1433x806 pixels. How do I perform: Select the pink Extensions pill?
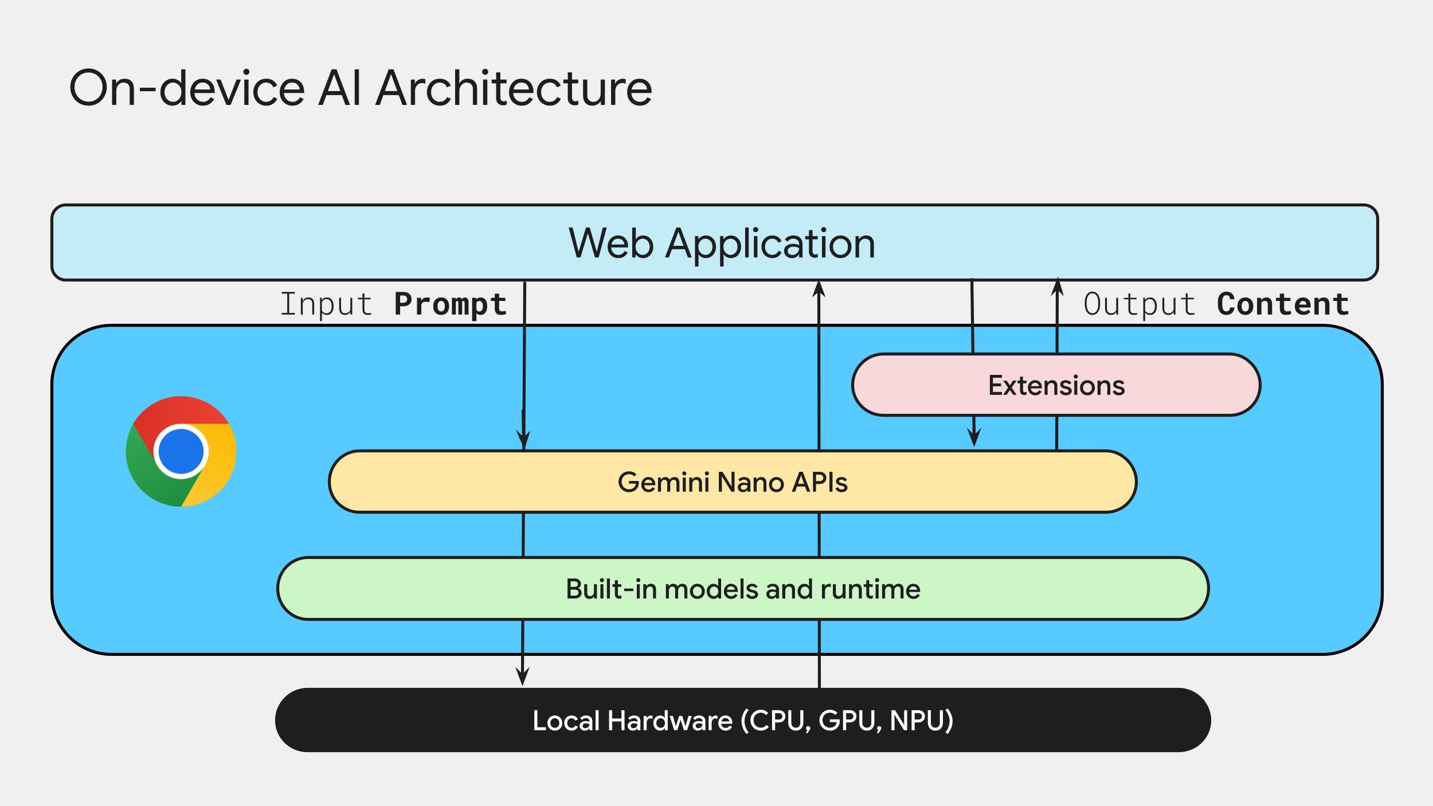1056,385
